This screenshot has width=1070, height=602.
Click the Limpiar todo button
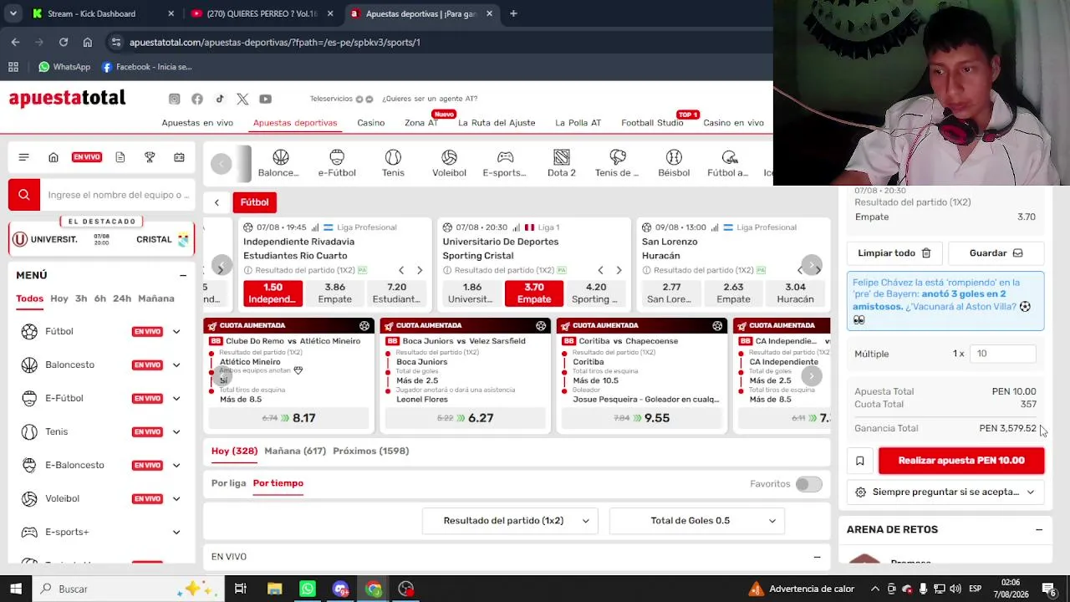click(894, 253)
